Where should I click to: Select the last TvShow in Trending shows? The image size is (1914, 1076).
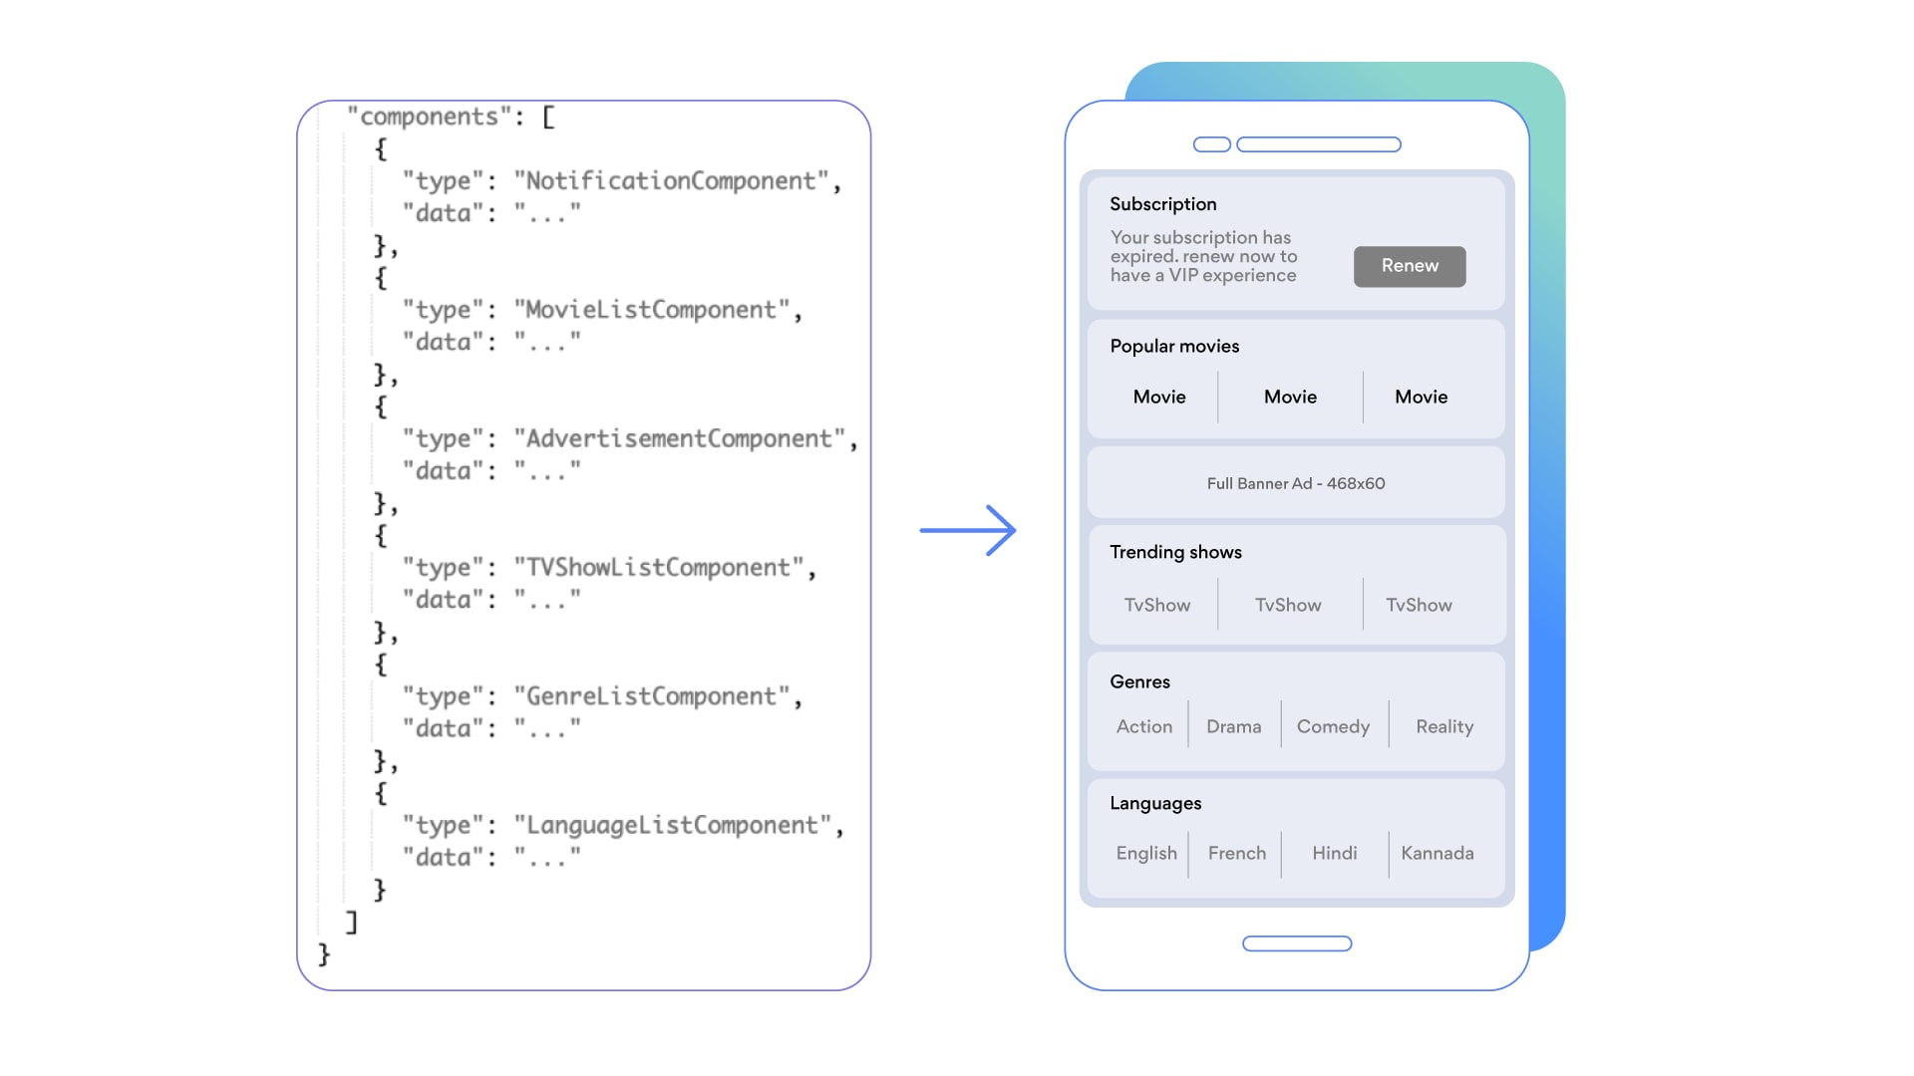(x=1419, y=605)
